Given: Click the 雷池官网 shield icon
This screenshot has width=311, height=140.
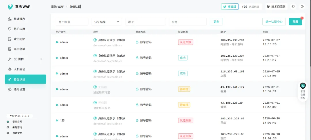Looking at the screenshot, I should tap(8, 122).
